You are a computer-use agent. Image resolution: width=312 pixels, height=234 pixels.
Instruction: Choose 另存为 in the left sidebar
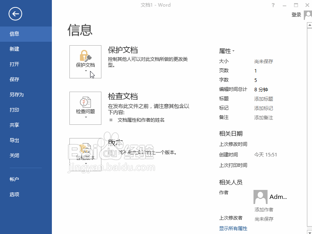click(x=26, y=94)
